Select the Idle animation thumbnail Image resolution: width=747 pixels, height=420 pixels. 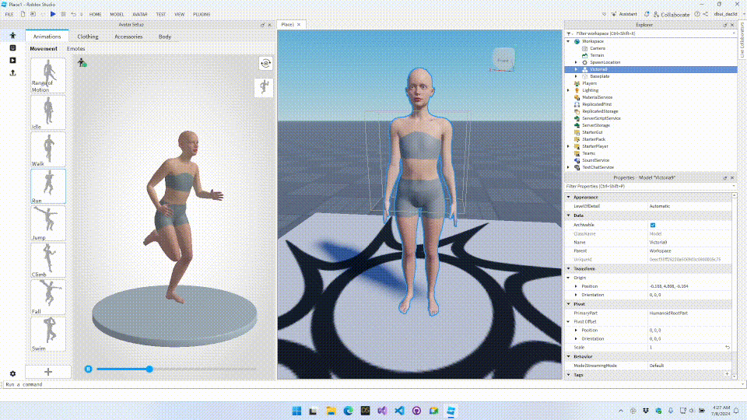tap(48, 113)
